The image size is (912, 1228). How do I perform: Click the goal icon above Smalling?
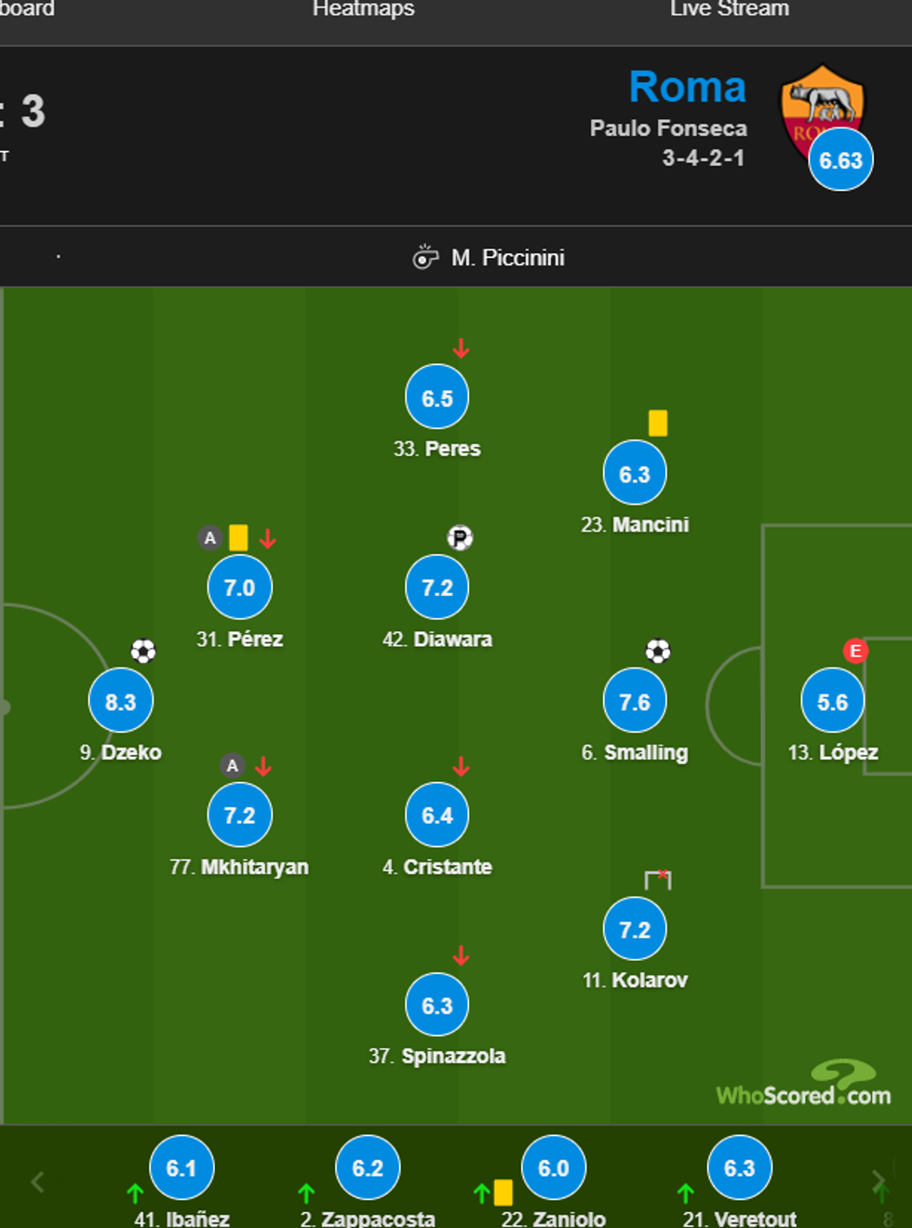click(x=658, y=651)
